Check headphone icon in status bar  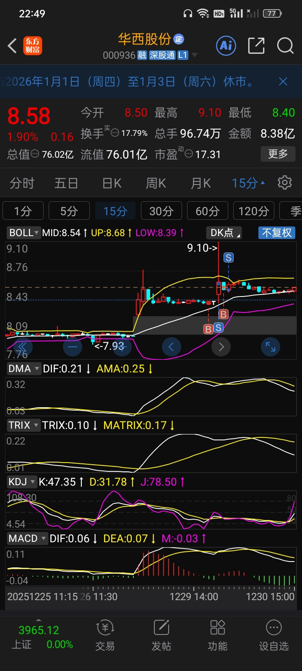point(187,13)
